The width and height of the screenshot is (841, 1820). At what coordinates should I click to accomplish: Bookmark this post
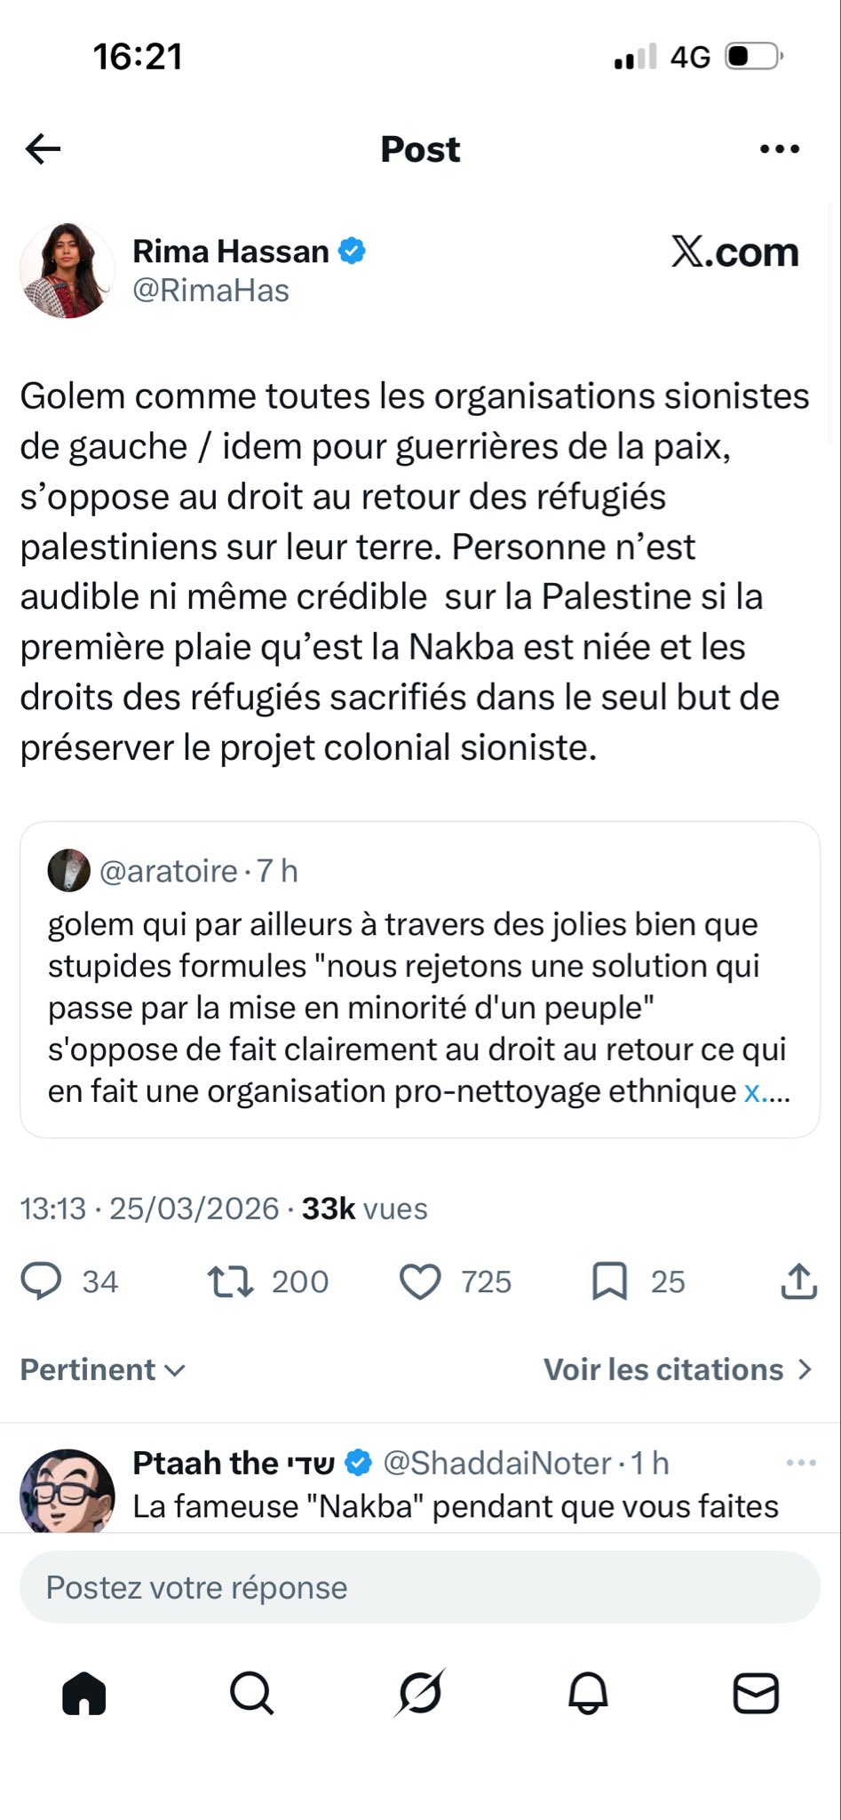click(610, 1281)
